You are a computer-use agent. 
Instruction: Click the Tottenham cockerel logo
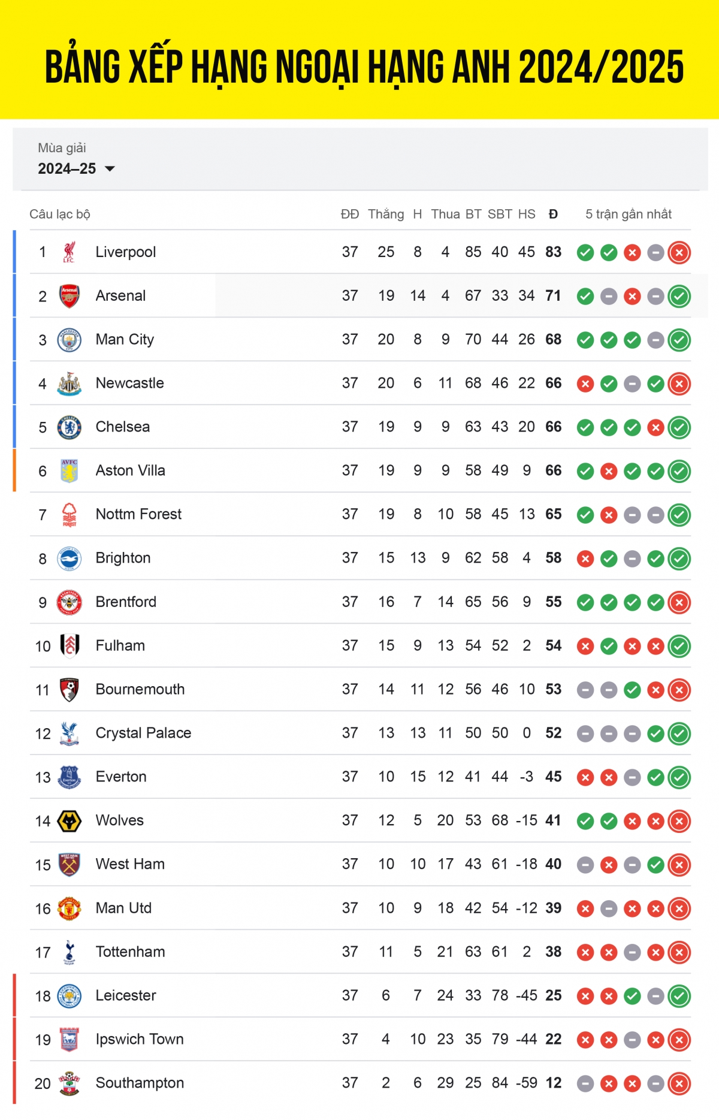point(70,952)
